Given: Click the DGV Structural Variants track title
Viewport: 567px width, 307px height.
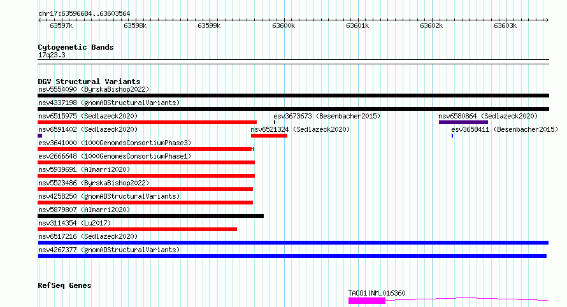Looking at the screenshot, I should [x=89, y=82].
